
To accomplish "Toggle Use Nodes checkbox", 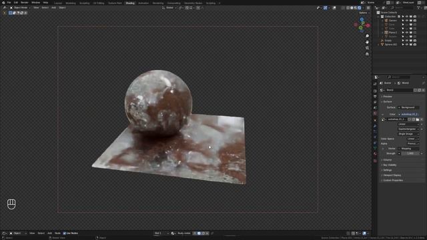I will pyautogui.click(x=65, y=233).
